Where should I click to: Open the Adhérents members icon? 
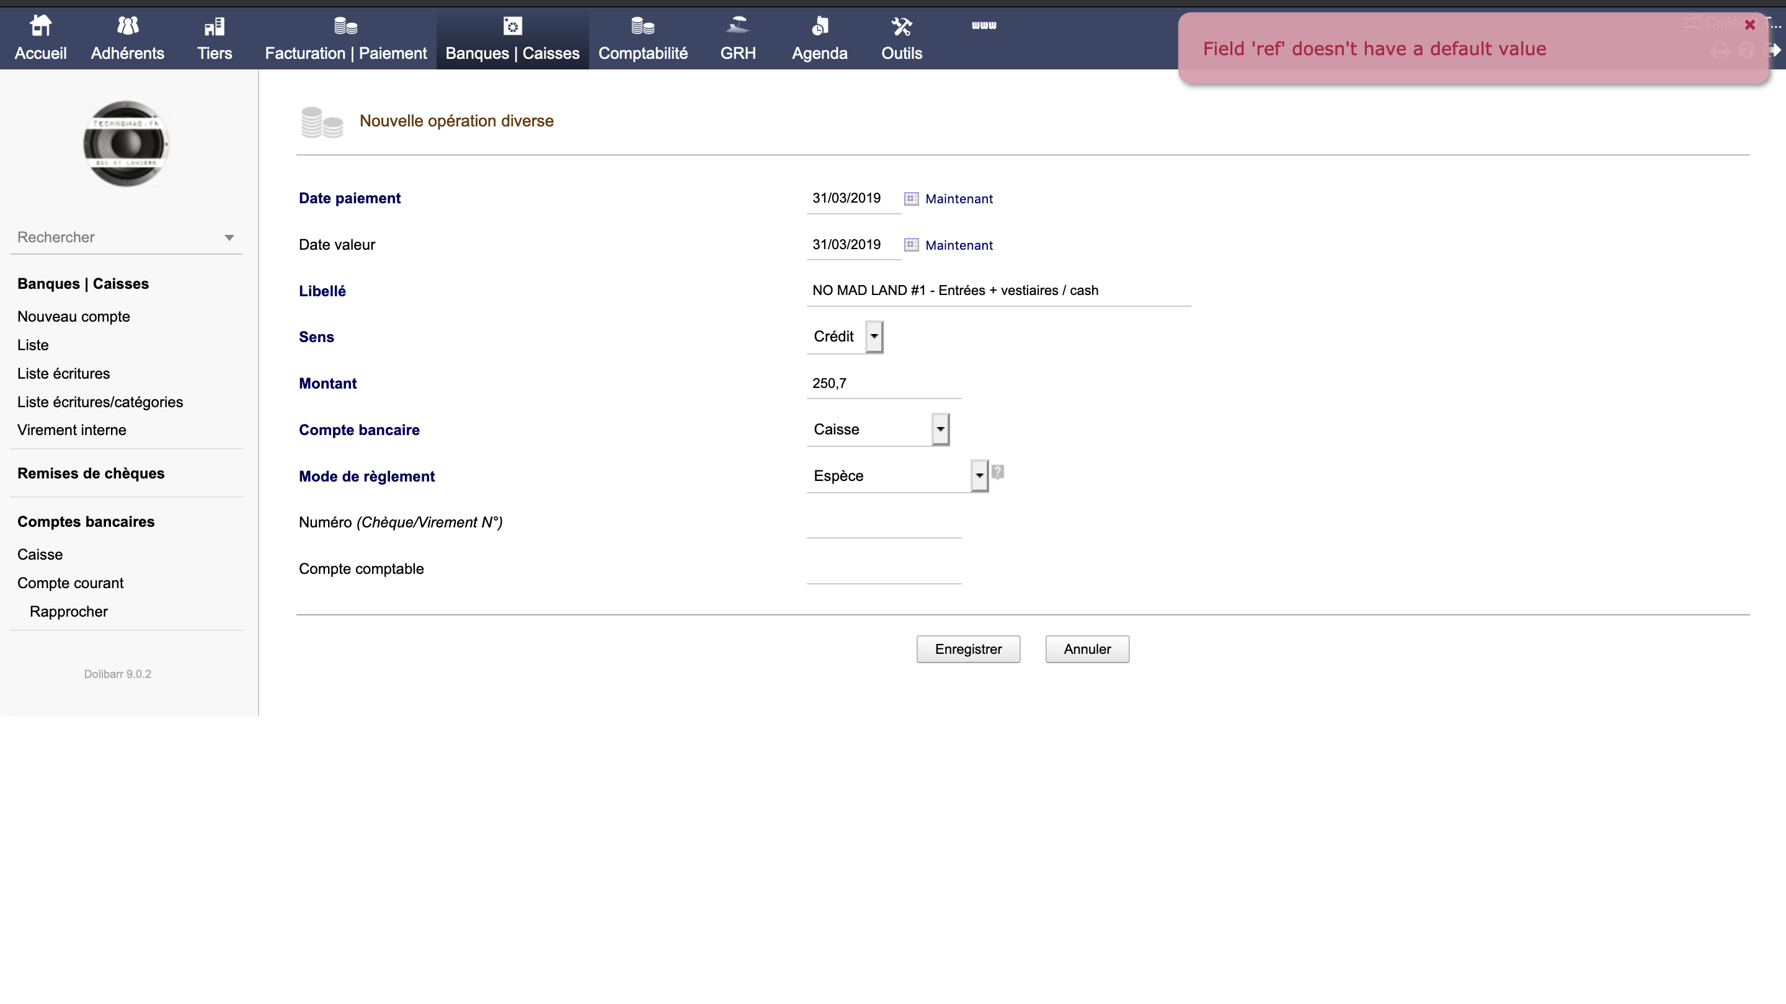[x=128, y=26]
